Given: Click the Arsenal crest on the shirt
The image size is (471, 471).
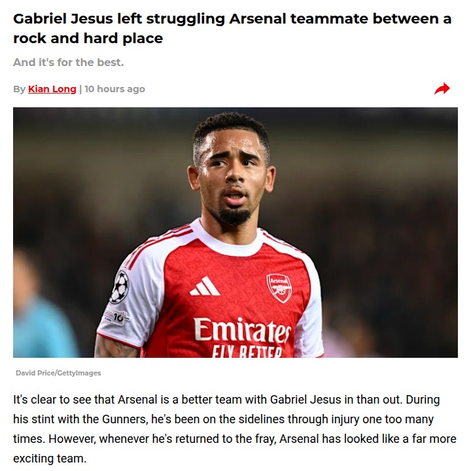Looking at the screenshot, I should coord(279,288).
